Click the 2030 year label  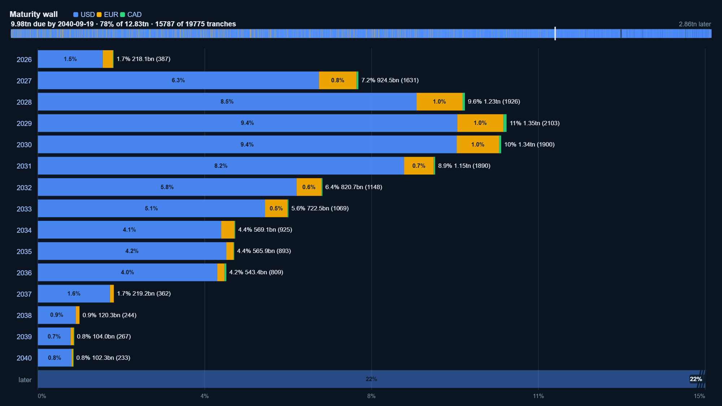[24, 145]
